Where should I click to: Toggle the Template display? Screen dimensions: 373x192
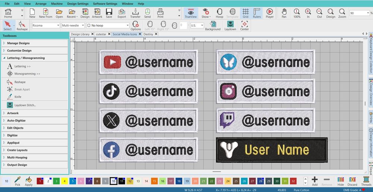232,13
